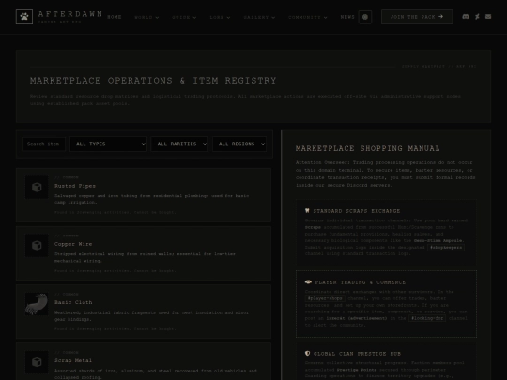Expand the Guide nav menu

coord(184,17)
